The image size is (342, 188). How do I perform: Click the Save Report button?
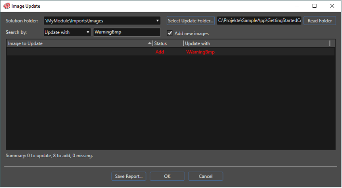129,176
